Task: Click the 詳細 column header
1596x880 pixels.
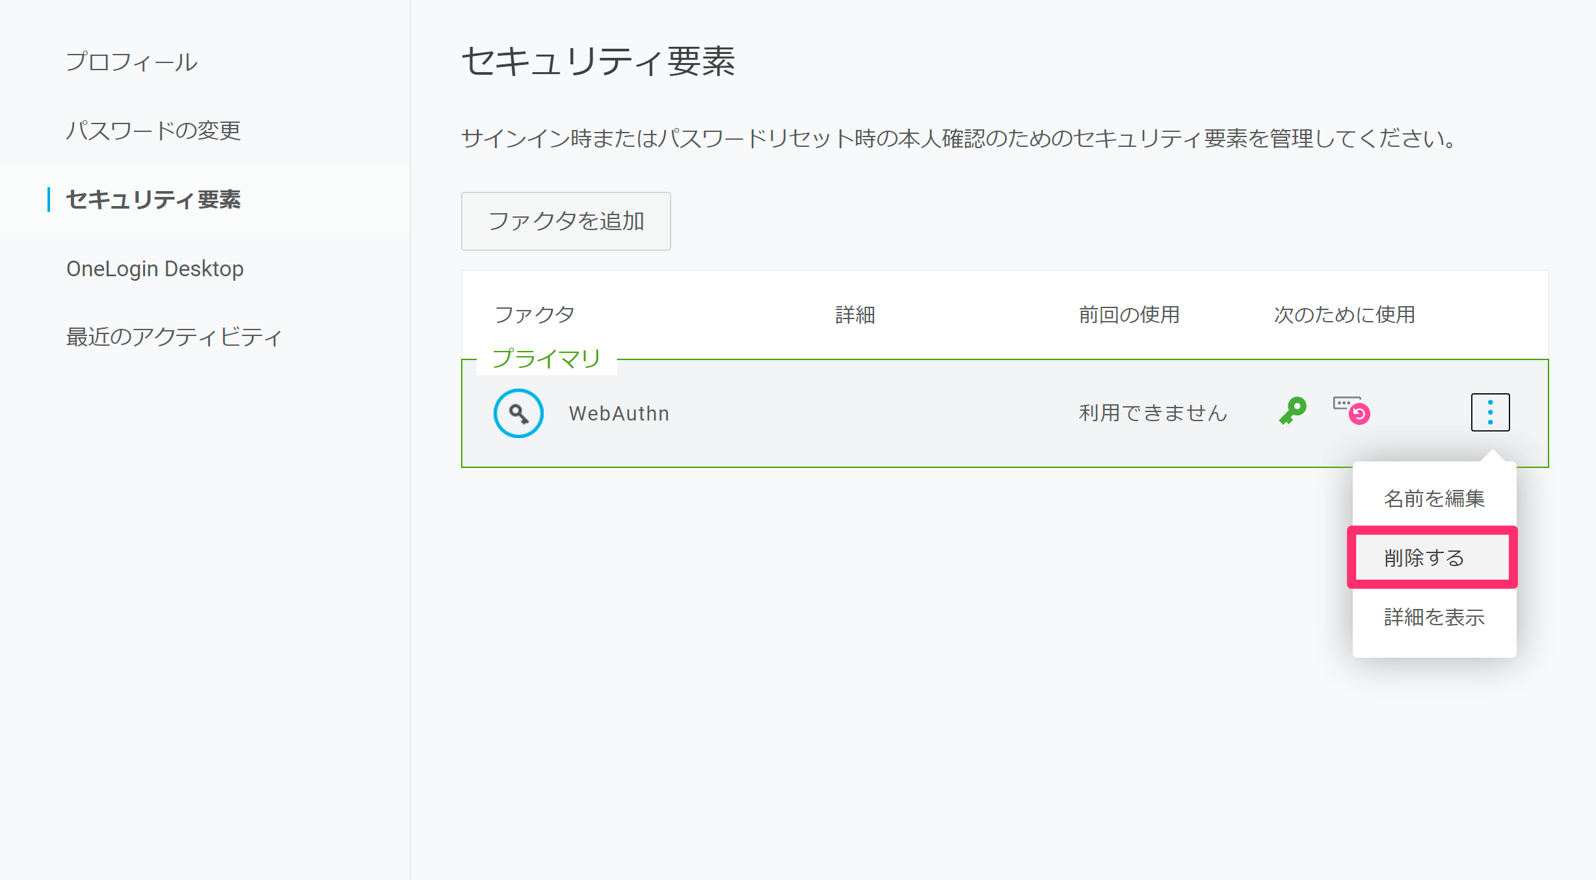Action: [855, 315]
